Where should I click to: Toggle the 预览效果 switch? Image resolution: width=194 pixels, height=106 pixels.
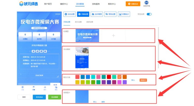coord(149,14)
